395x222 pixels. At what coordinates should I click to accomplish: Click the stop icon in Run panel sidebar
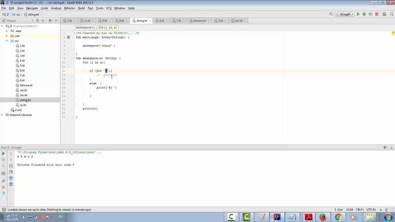click(4, 160)
